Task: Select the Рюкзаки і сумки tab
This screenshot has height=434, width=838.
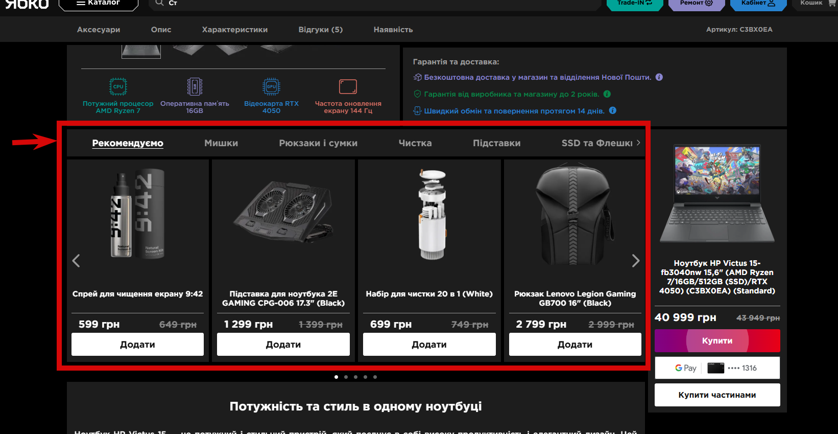Action: tap(318, 143)
